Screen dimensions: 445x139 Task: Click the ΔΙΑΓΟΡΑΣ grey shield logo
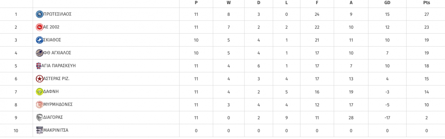coord(39,117)
